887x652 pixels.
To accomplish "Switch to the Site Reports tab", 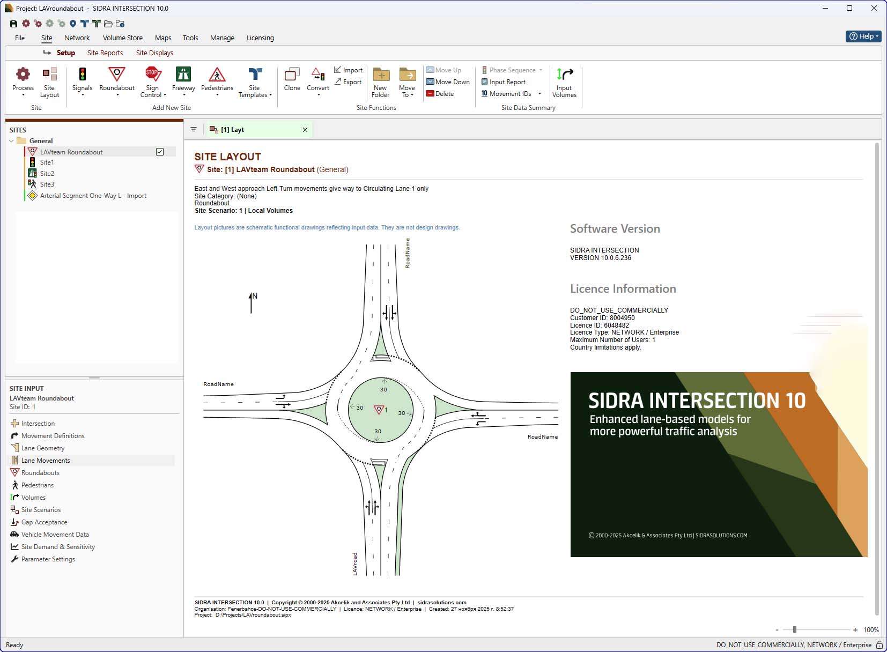I will coord(105,53).
